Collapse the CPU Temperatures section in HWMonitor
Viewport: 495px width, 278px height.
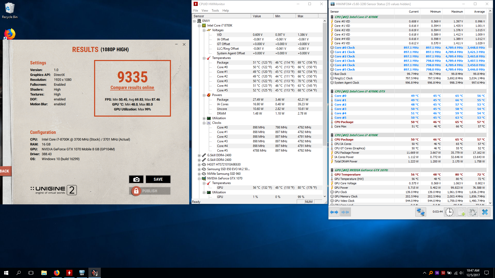204,58
